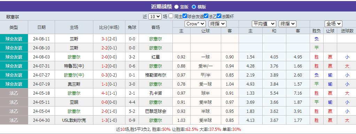The height and width of the screenshot is (134, 356).
Task: Click the date 24-05-04
Action: [x=41, y=111]
